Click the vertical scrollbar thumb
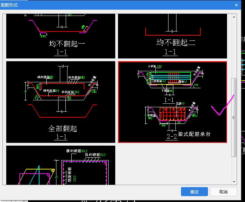 pyautogui.click(x=234, y=118)
